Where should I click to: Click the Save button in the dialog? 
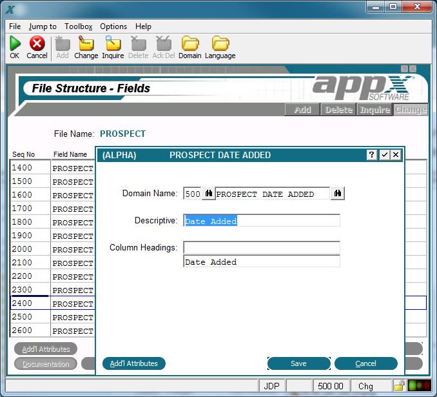pos(299,363)
